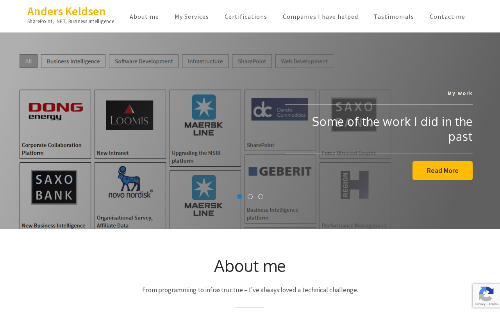Viewport: 500px width, 313px height.
Task: Click the 'My work' slide label
Action: [460, 93]
